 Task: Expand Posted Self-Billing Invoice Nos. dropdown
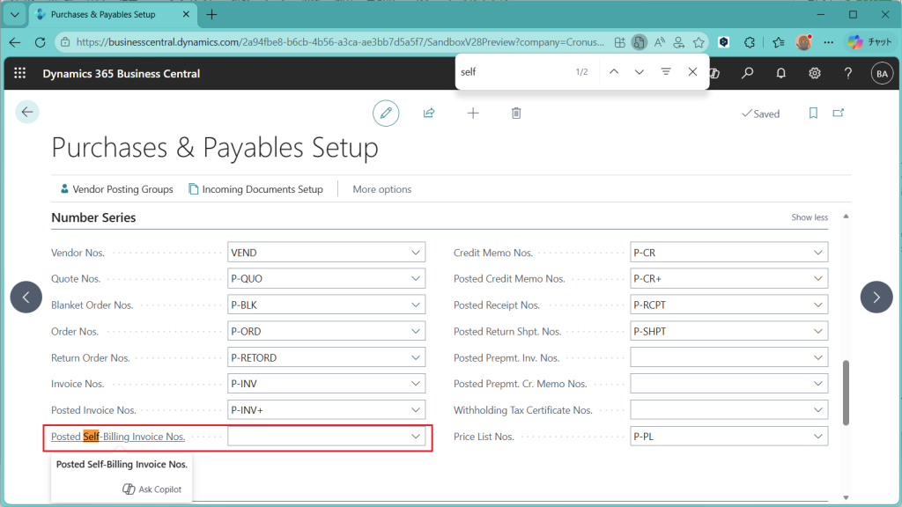point(416,437)
